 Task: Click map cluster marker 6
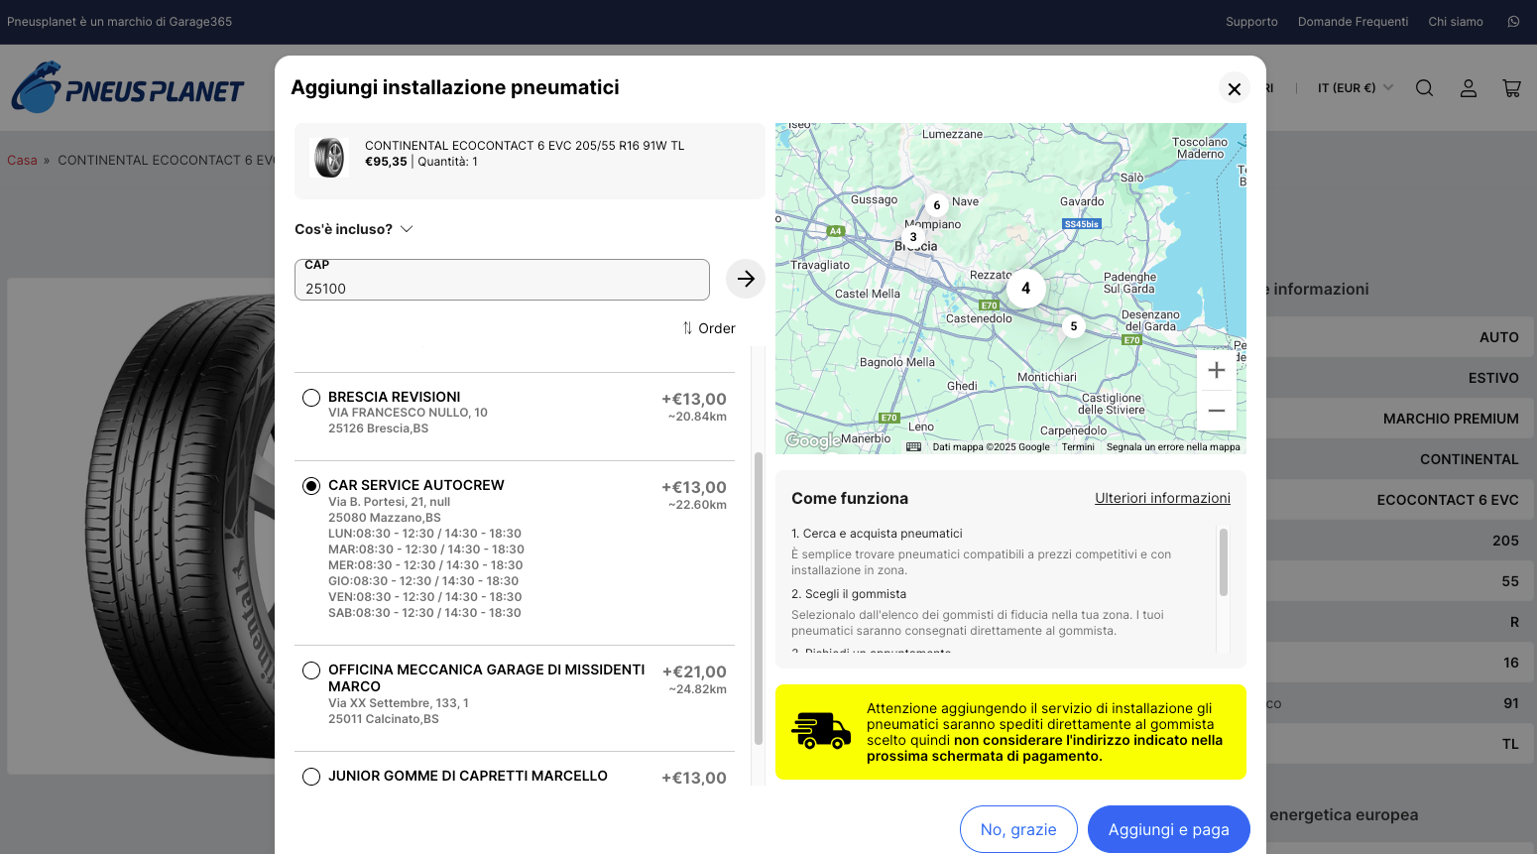coord(937,205)
